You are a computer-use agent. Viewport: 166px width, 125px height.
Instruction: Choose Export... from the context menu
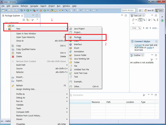click(40, 81)
